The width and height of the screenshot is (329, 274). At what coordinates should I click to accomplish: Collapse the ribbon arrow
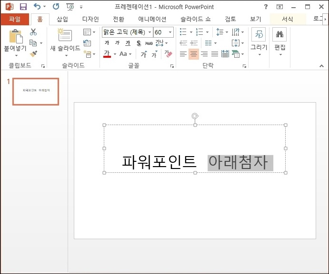coord(321,66)
